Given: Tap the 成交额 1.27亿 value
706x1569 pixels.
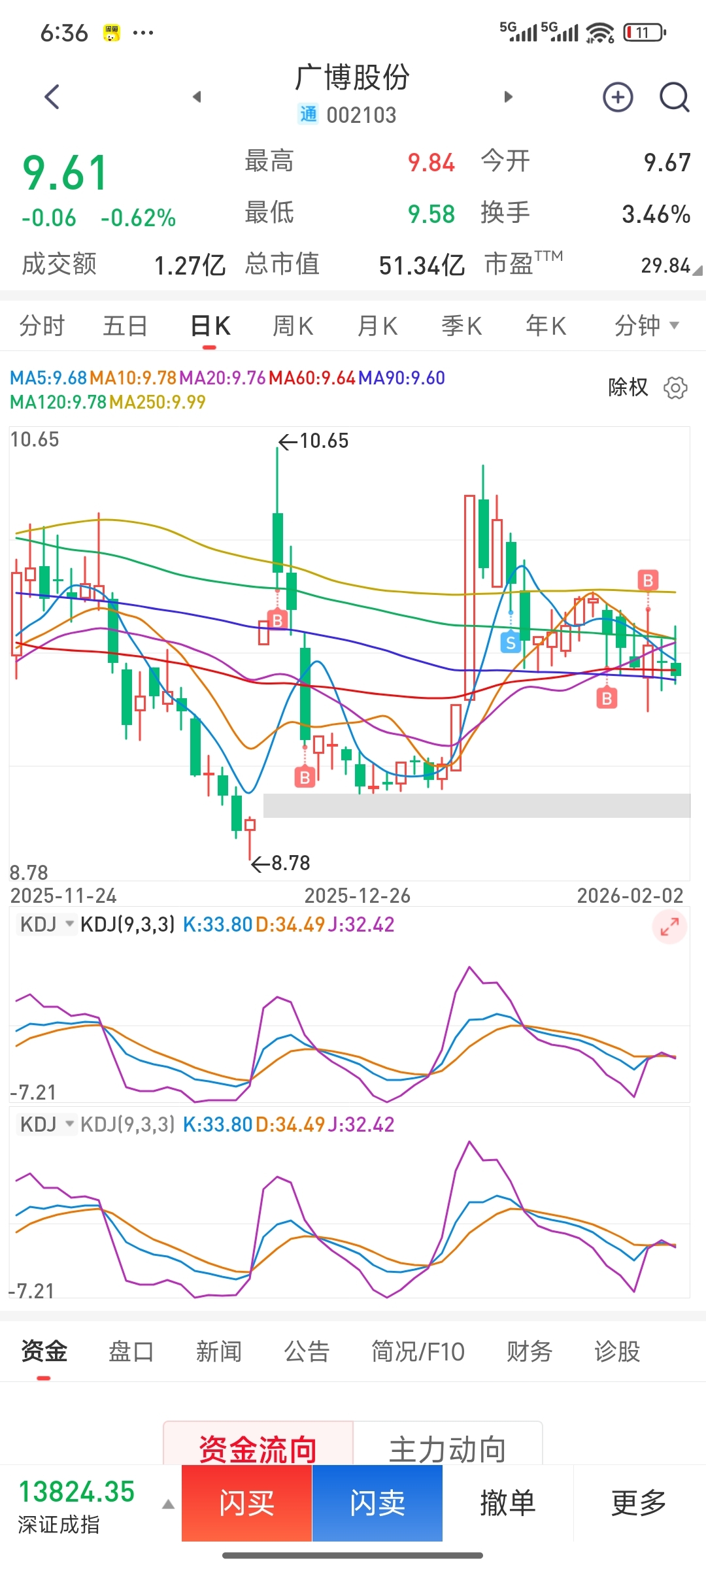Looking at the screenshot, I should point(190,265).
